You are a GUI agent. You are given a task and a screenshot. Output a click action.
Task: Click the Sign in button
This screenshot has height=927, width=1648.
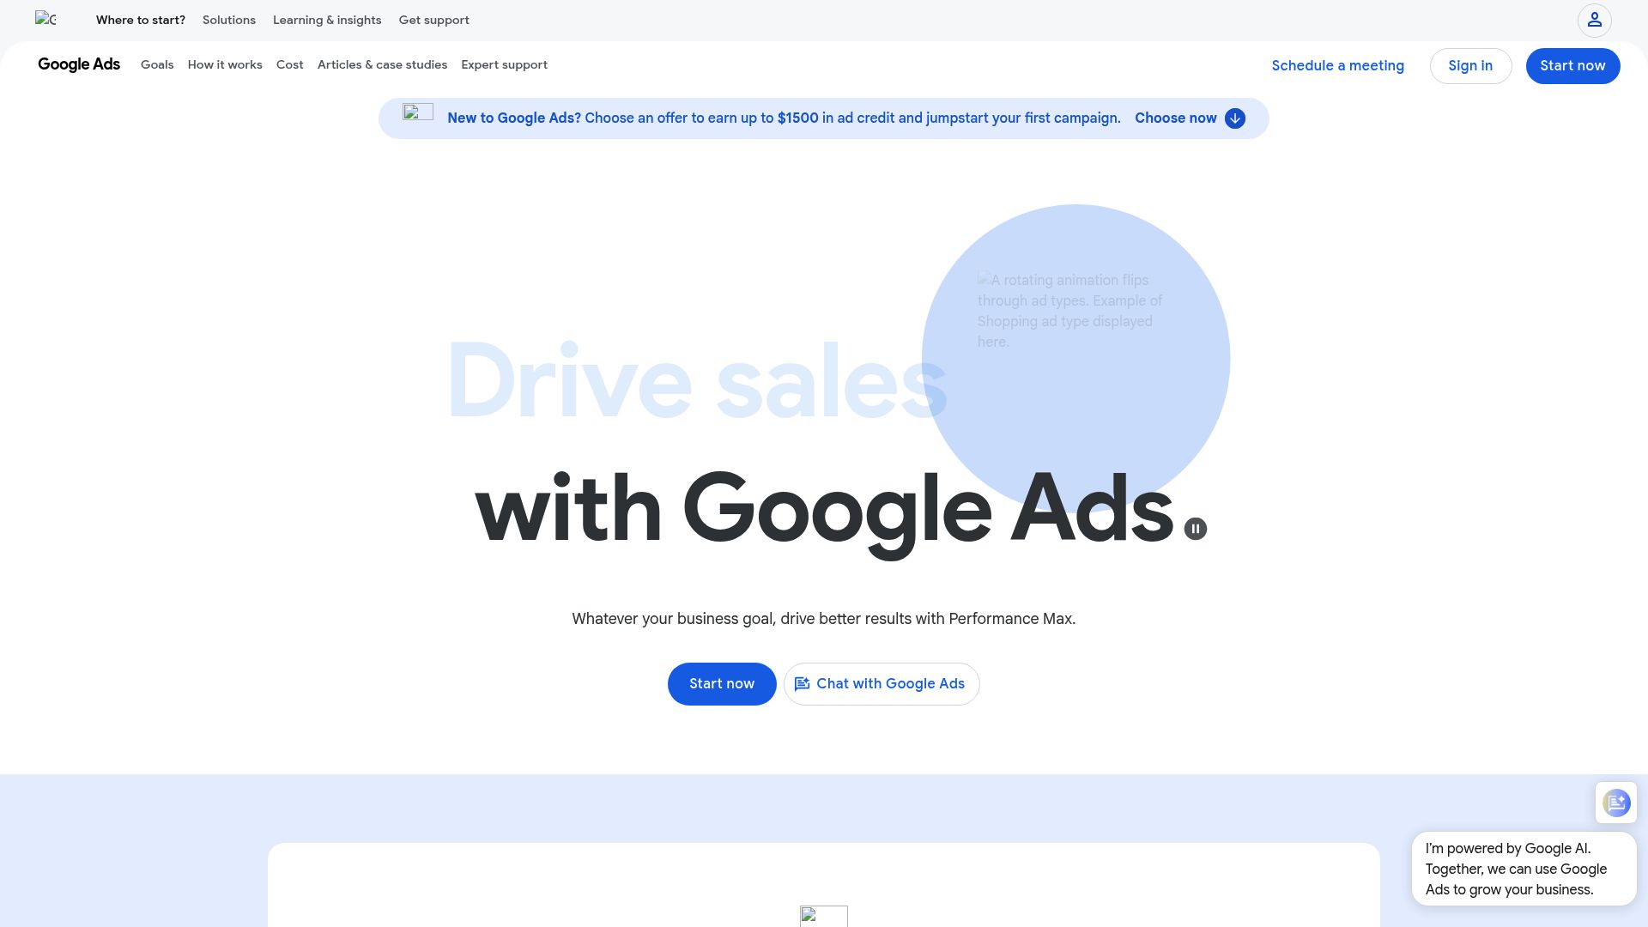tap(1470, 65)
